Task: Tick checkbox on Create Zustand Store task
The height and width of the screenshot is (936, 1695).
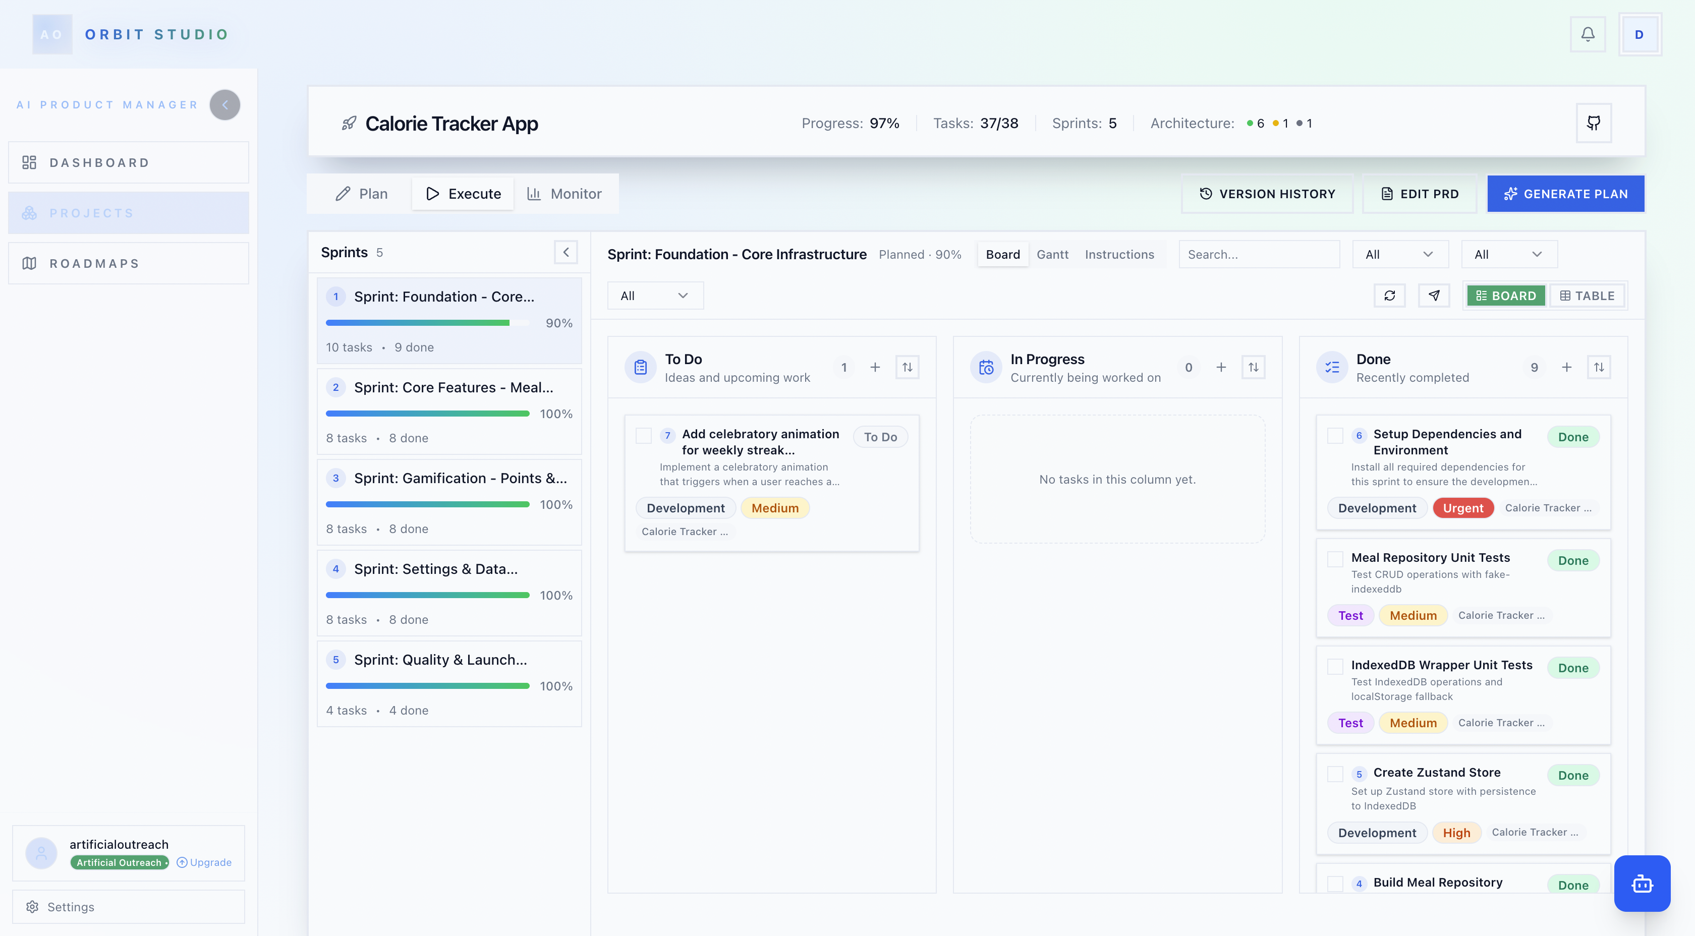Action: (x=1335, y=774)
